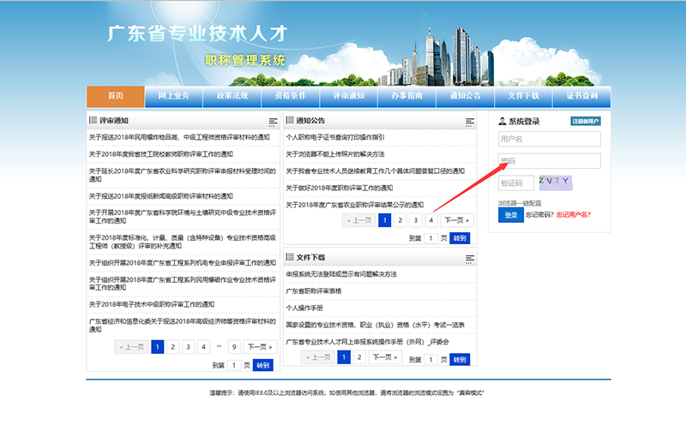Go to page 9 in 评审通知 pagination
686x443 pixels.
(233, 347)
